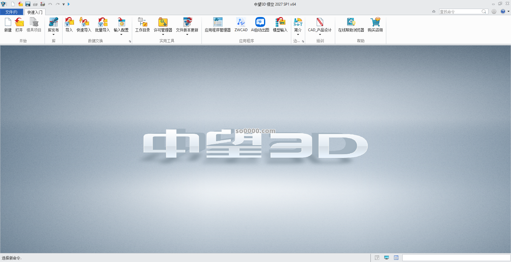511x262 pixels.
Task: Expand the CAD_产品设计 dropdown arrow
Action: click(x=320, y=35)
